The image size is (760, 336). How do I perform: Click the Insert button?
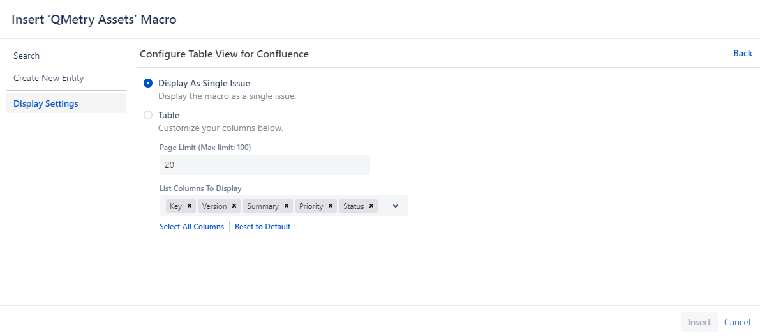coord(699,322)
